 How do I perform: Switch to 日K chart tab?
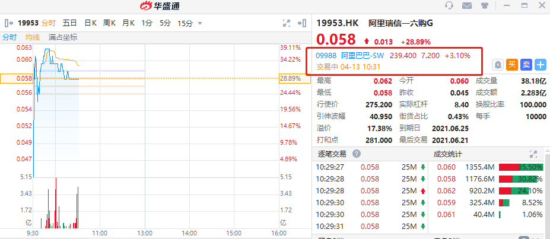coord(91,23)
